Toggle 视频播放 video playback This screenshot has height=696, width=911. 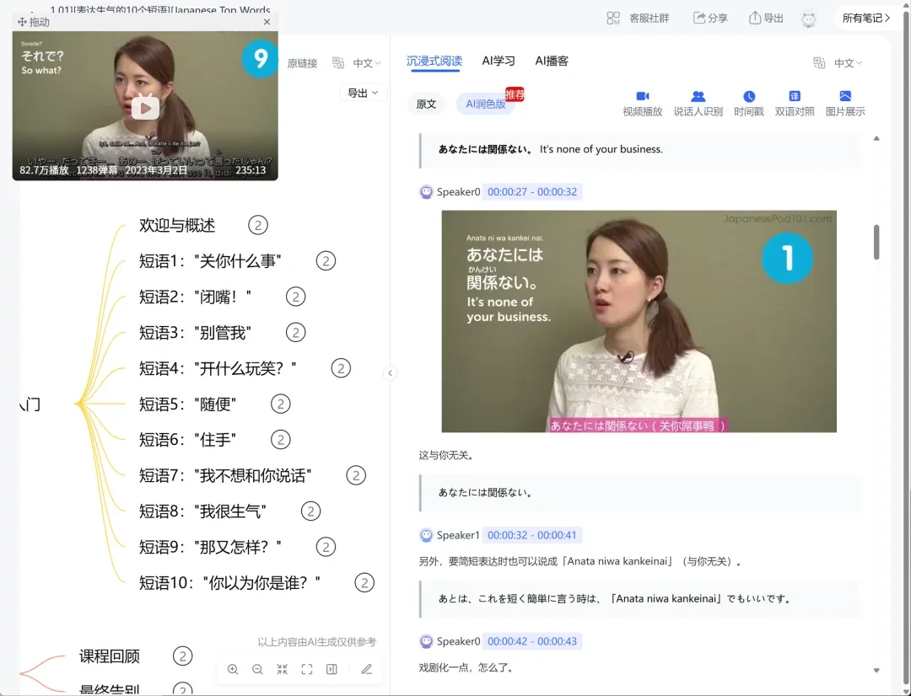point(642,104)
